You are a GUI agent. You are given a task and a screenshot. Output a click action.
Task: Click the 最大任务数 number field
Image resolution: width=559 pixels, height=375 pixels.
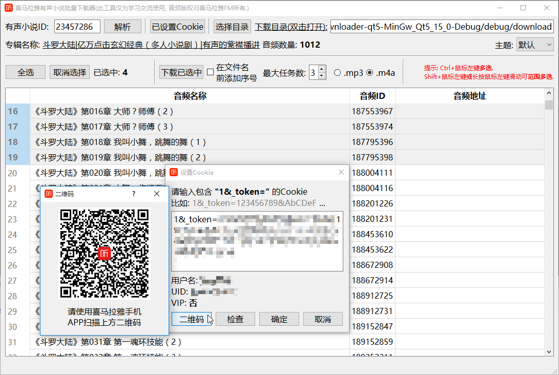click(314, 73)
